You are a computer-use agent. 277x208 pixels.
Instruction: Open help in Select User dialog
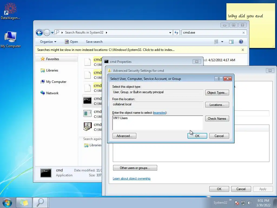219,79
